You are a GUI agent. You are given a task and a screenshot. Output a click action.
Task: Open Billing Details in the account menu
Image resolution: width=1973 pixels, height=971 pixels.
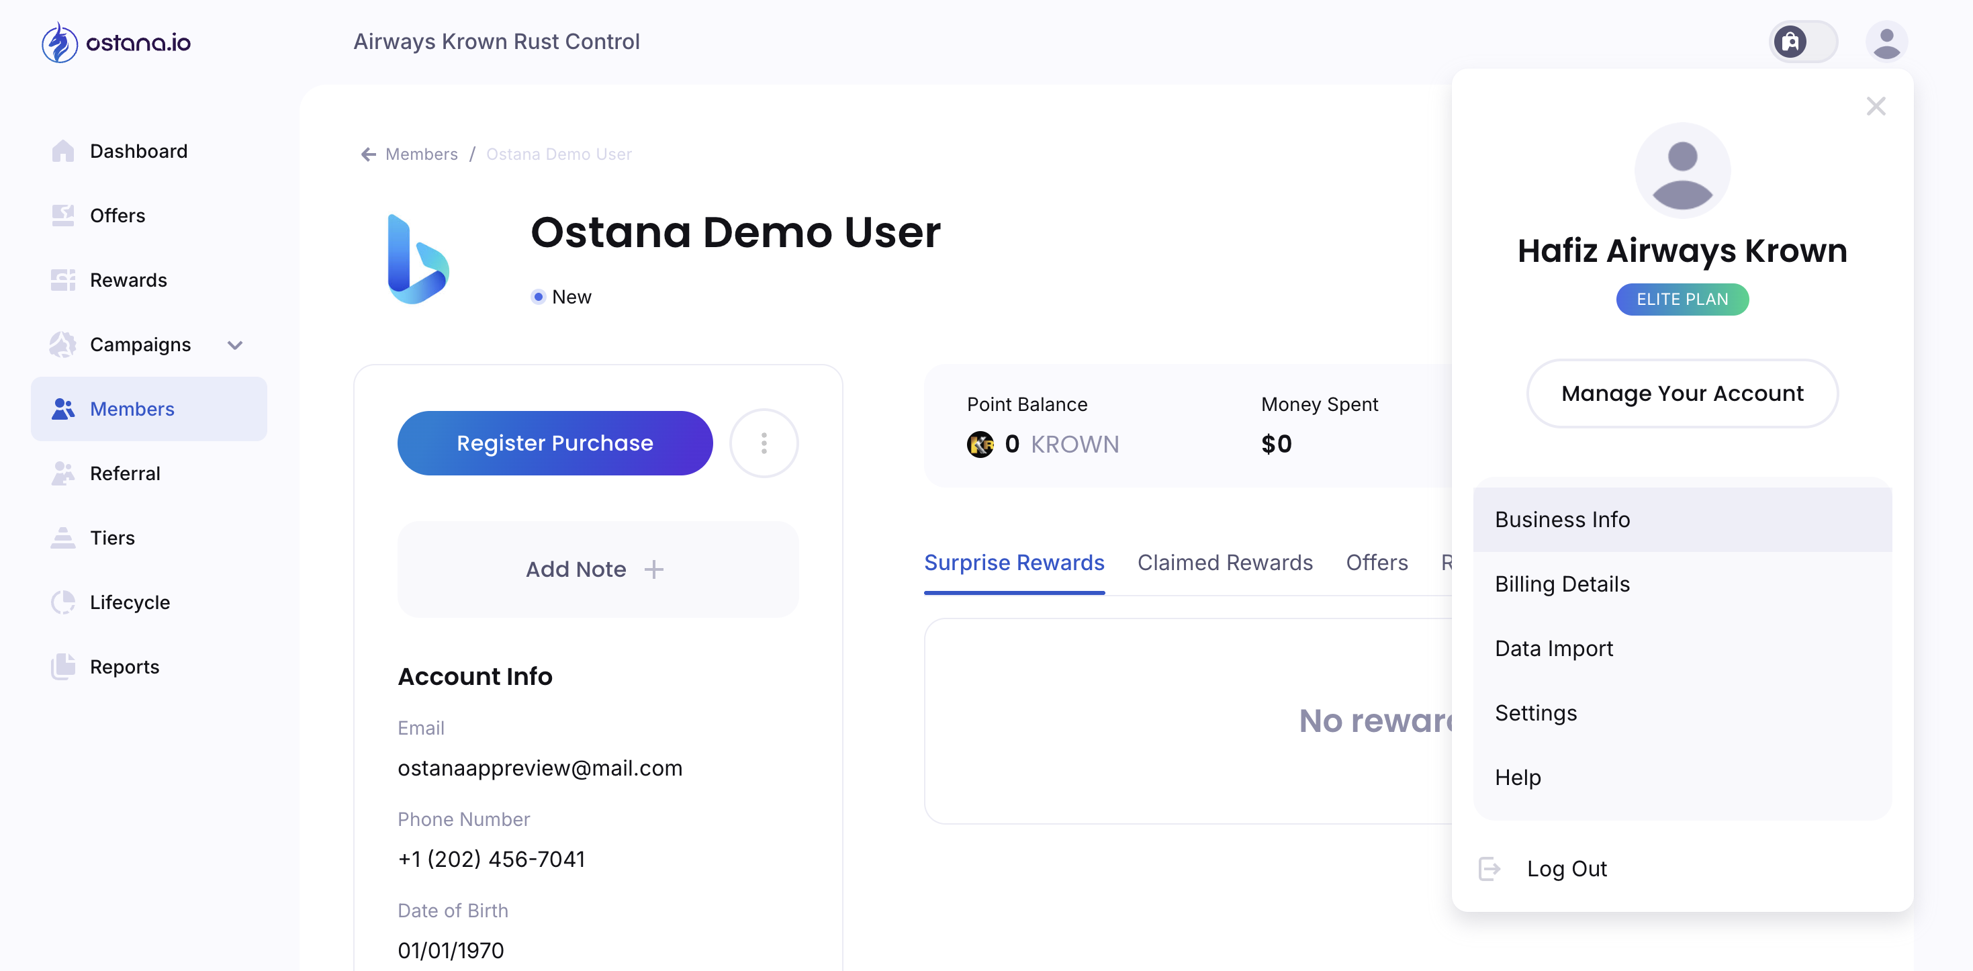(1682, 584)
